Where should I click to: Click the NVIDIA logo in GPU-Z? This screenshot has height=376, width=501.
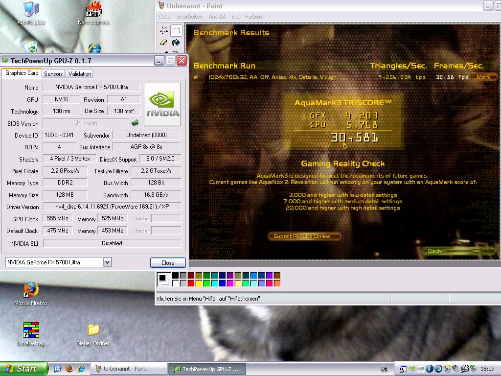[162, 104]
